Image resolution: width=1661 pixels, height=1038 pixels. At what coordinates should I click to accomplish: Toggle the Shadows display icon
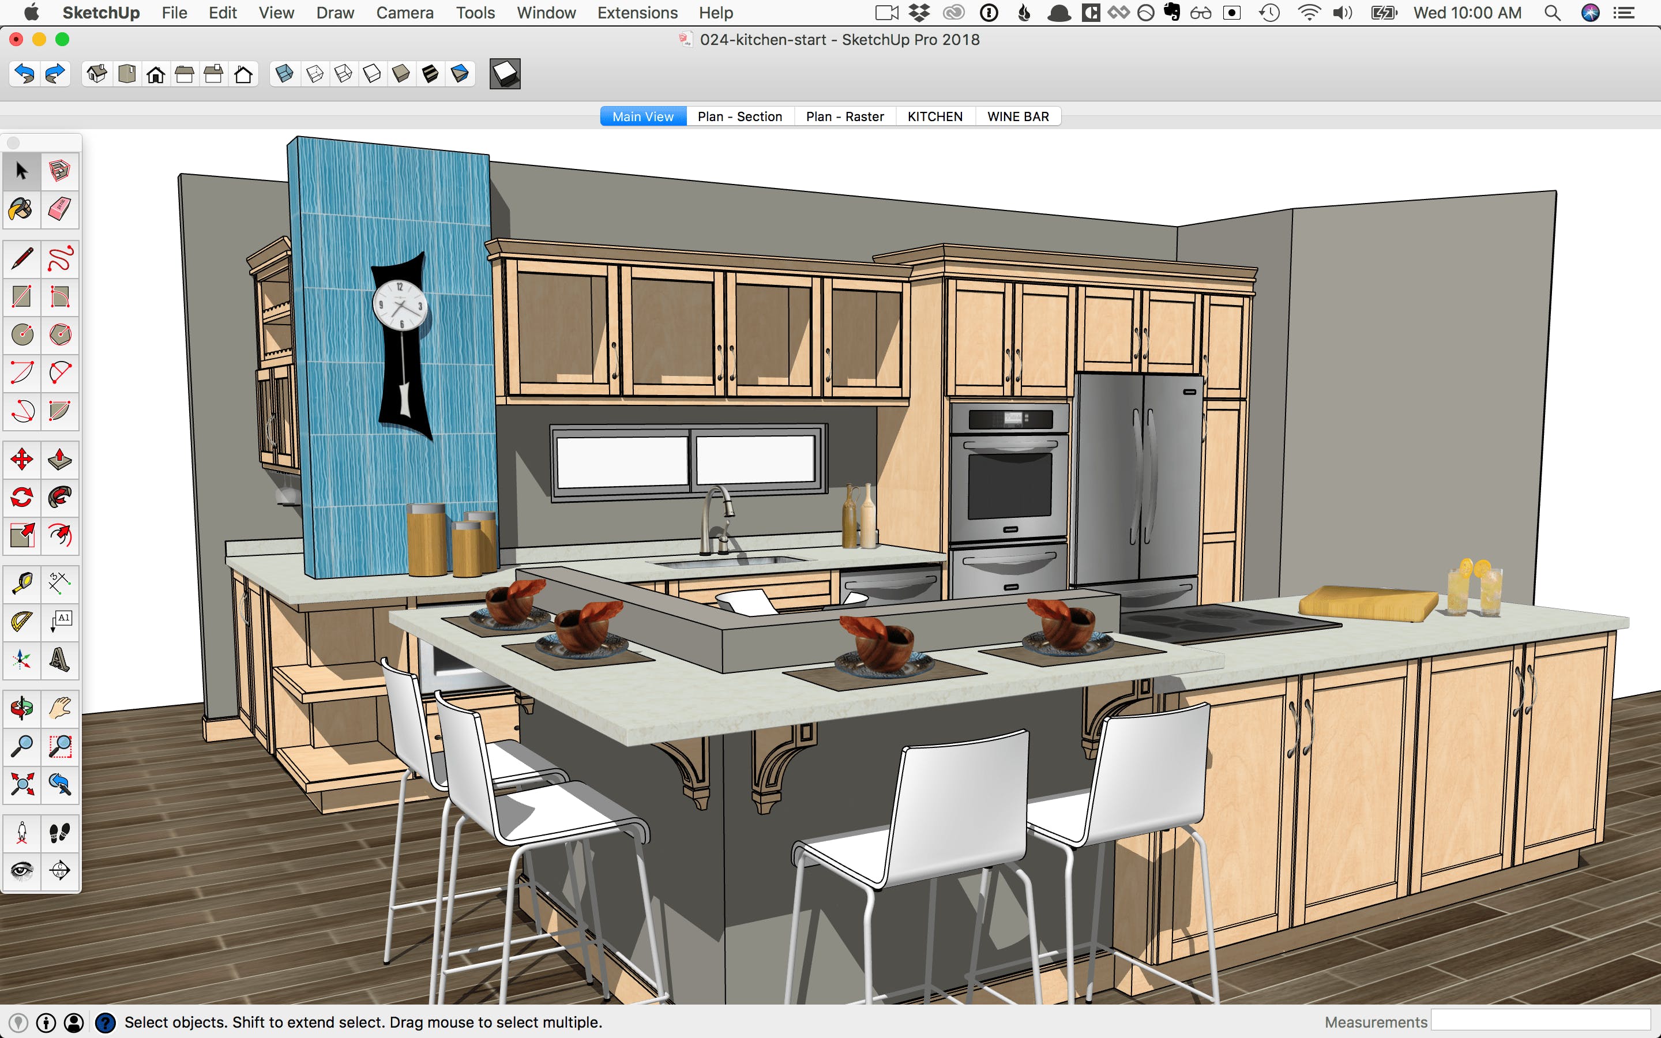click(506, 74)
